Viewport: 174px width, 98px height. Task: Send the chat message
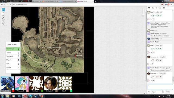(x=167, y=92)
